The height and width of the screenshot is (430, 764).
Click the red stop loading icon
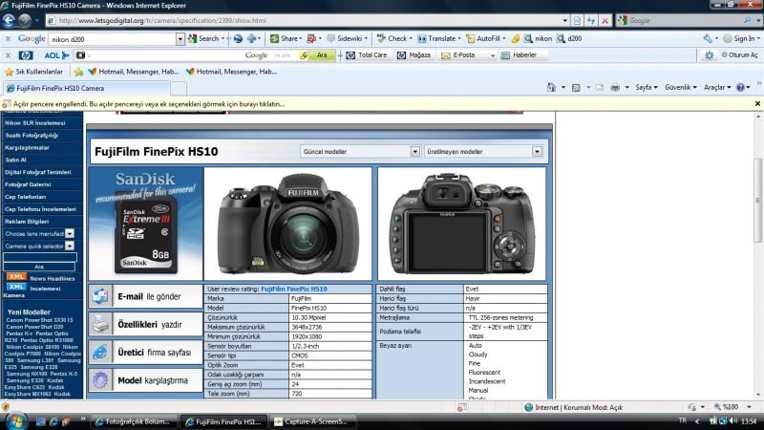click(x=605, y=20)
